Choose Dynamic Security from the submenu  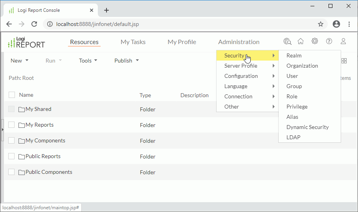pos(307,127)
